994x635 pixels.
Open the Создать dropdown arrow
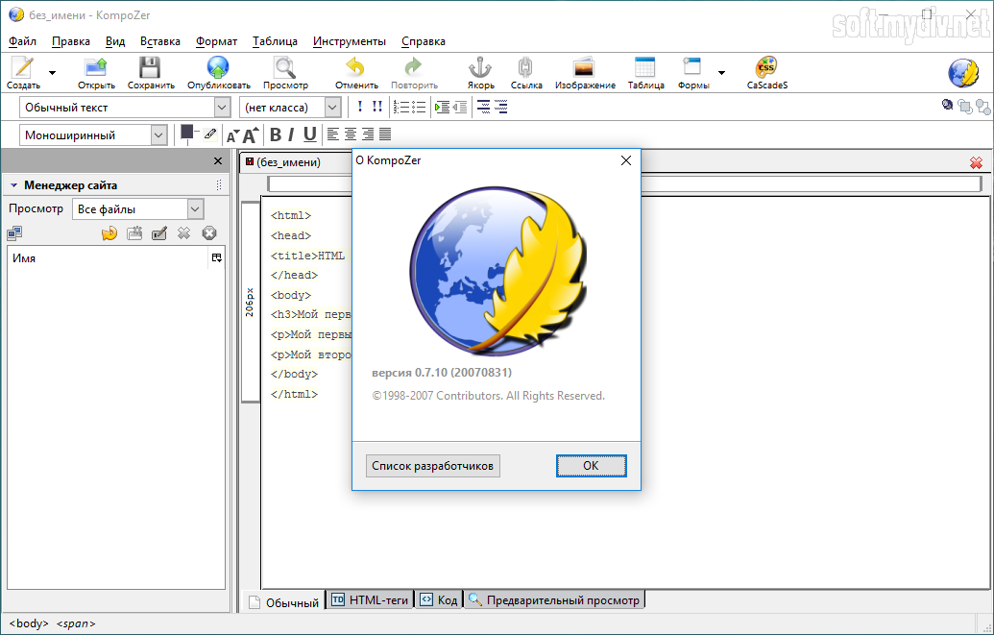coord(52,73)
